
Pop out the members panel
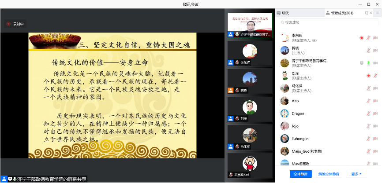tap(366, 13)
